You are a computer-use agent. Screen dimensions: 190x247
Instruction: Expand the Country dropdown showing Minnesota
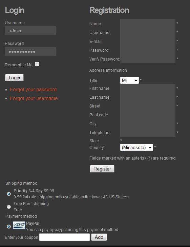point(136,147)
